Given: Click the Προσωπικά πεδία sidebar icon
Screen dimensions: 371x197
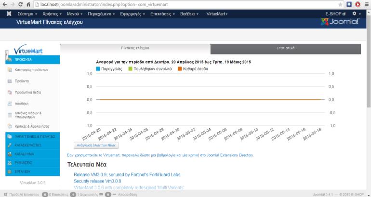Looking at the screenshot, I should 10,92.
